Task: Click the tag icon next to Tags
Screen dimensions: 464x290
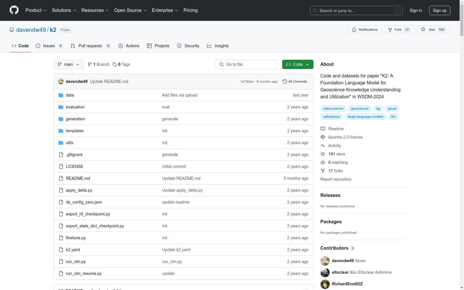Action: pos(115,64)
